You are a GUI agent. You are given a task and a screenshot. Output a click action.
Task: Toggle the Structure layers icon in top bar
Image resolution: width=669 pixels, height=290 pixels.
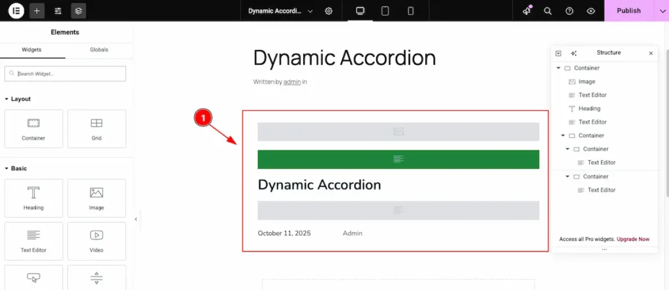[78, 10]
